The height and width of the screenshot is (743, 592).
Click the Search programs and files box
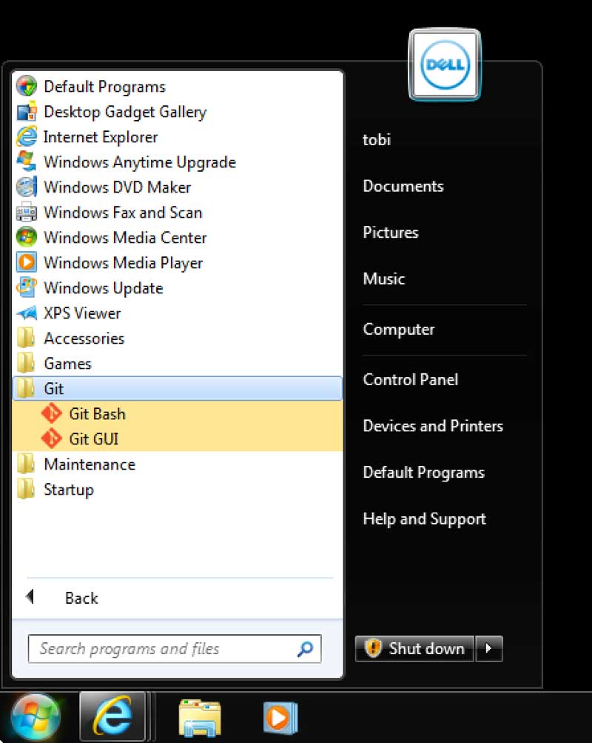(163, 649)
